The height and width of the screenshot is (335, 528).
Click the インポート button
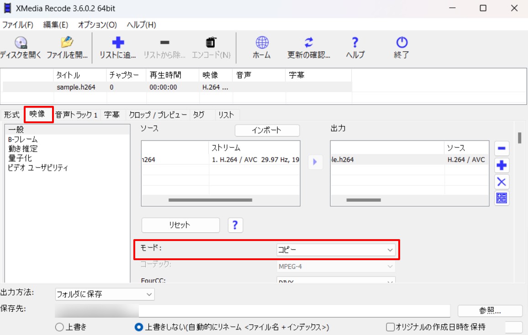[x=267, y=131]
